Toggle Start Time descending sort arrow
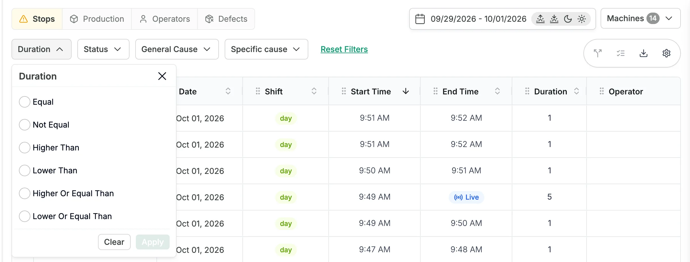The image size is (690, 262). point(406,91)
